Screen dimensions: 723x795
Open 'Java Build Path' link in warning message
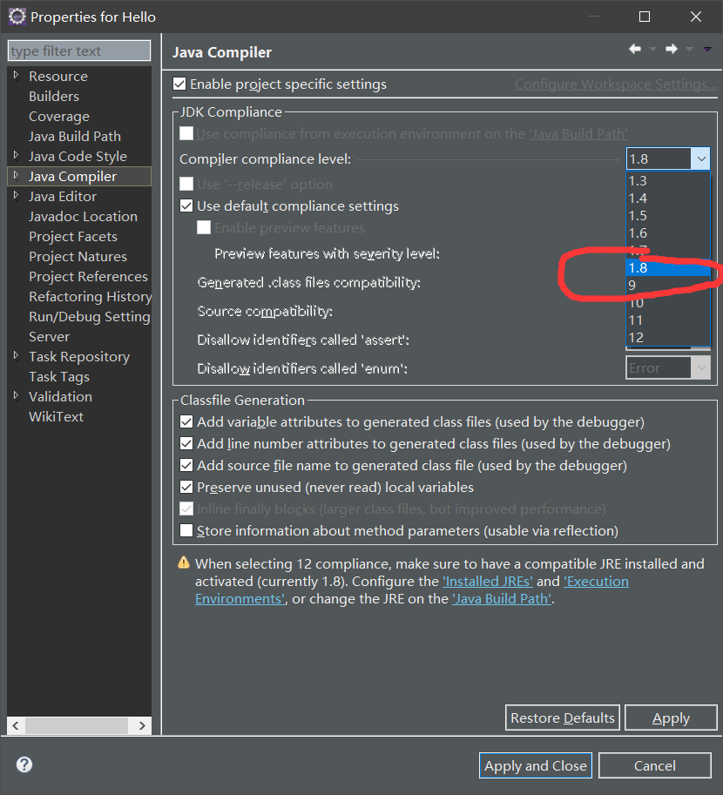502,599
